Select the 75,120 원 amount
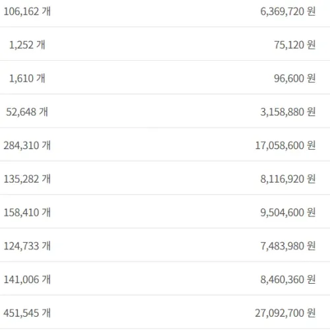 point(295,45)
